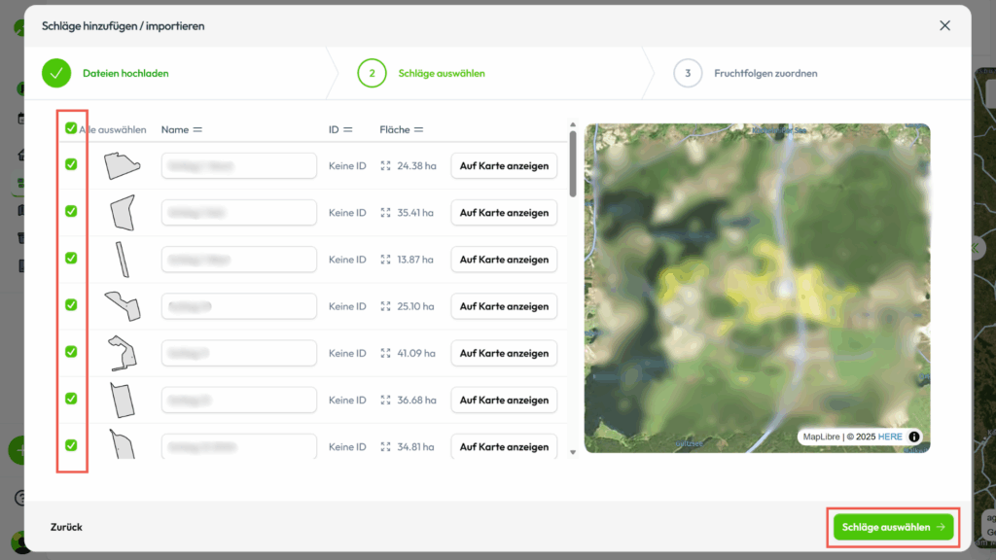The image size is (996, 560).
Task: Close the import dialog with the X
Action: click(944, 25)
